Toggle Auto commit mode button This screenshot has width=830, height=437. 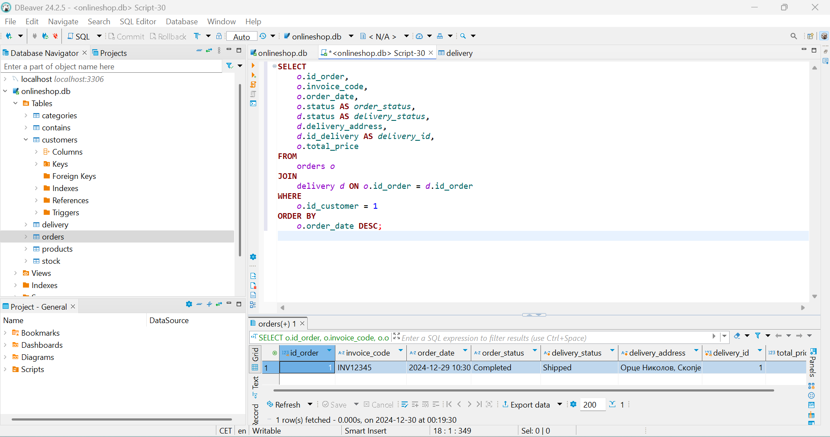tap(241, 37)
